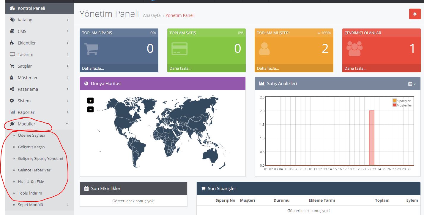Select Ödeme Sayfası module
This screenshot has width=424, height=215.
tap(31, 136)
